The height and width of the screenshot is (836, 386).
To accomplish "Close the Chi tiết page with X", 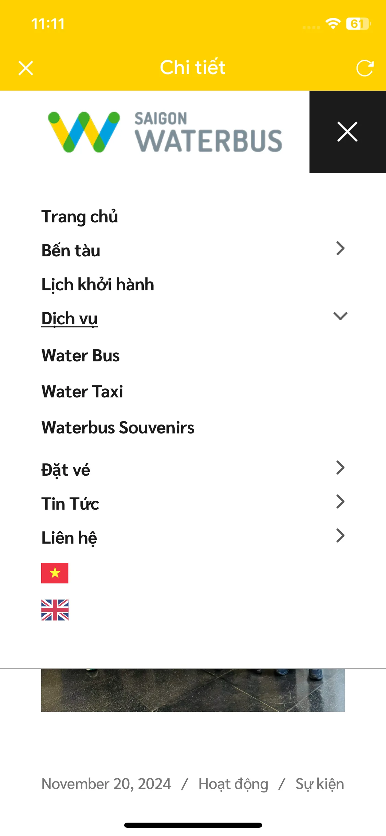I will [26, 68].
